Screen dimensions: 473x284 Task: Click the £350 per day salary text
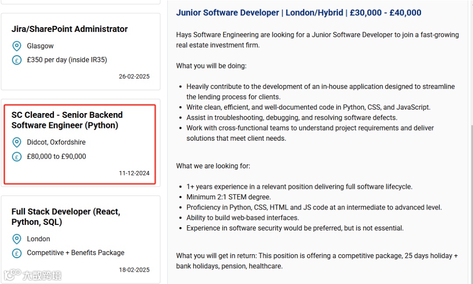pos(67,60)
